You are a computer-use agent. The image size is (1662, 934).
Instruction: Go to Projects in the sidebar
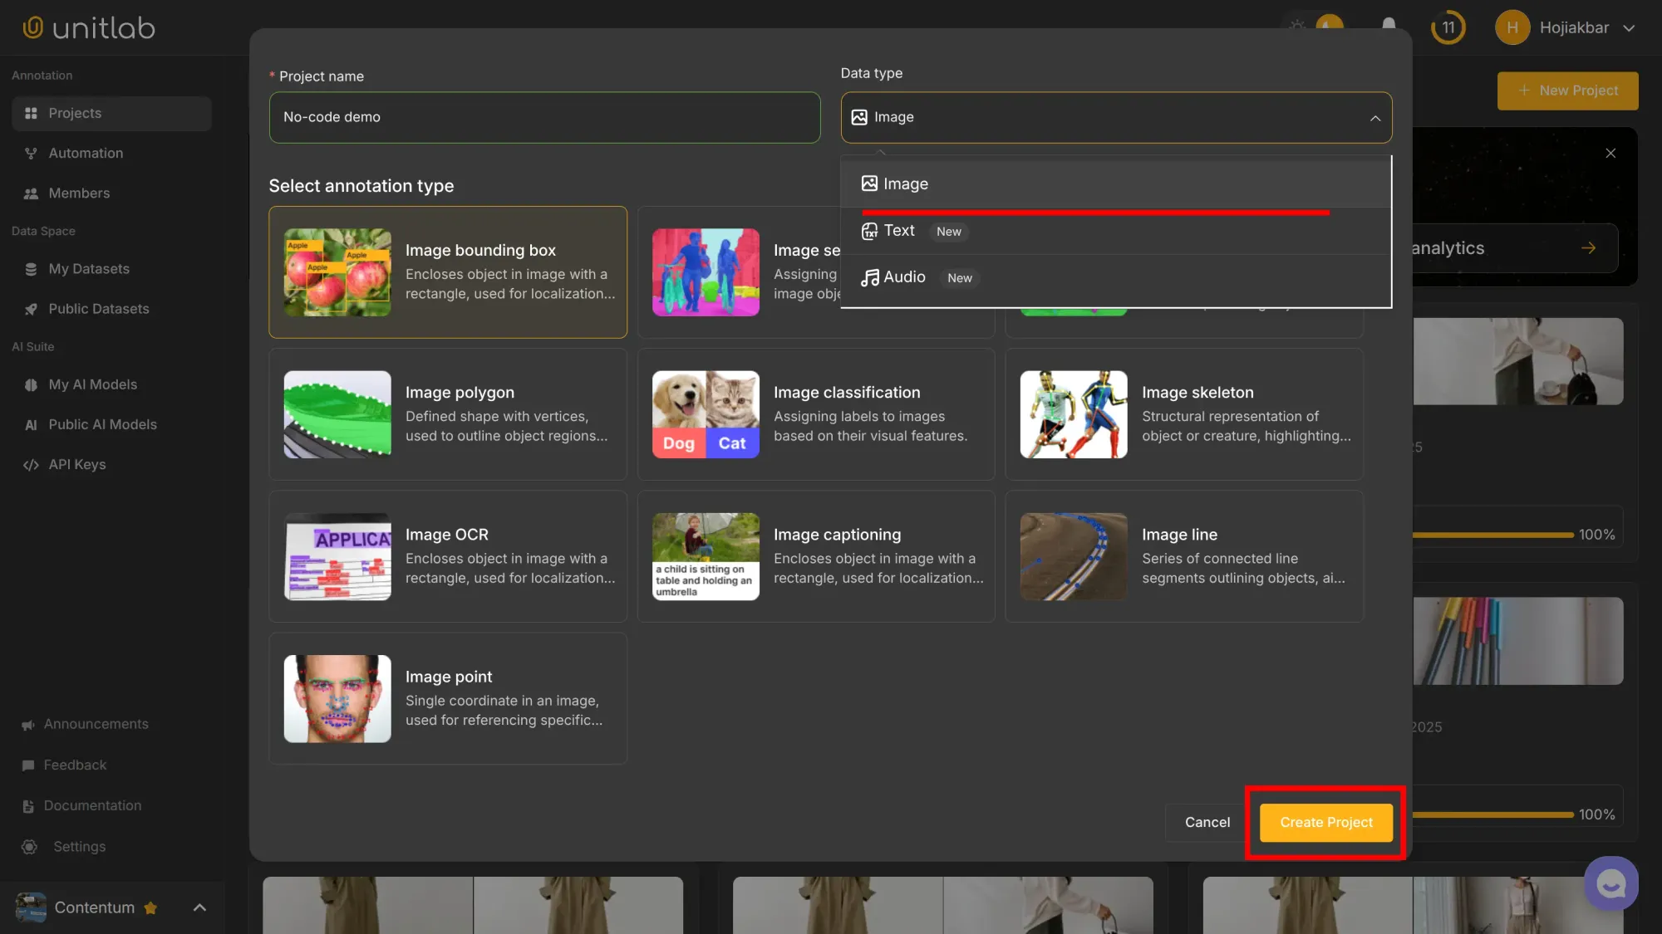74,113
